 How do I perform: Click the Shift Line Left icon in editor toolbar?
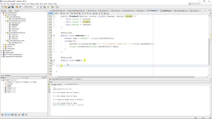(93, 13)
